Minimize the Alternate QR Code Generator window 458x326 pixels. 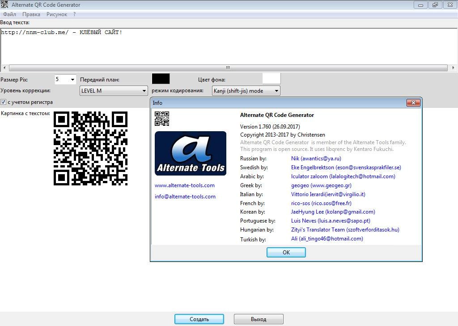coord(420,4)
